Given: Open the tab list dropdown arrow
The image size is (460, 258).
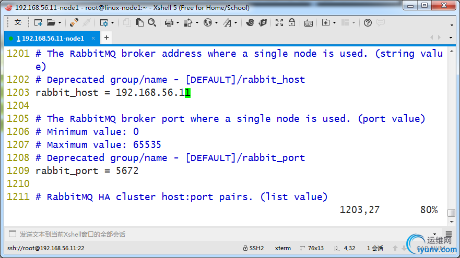Looking at the screenshot, I should point(451,38).
